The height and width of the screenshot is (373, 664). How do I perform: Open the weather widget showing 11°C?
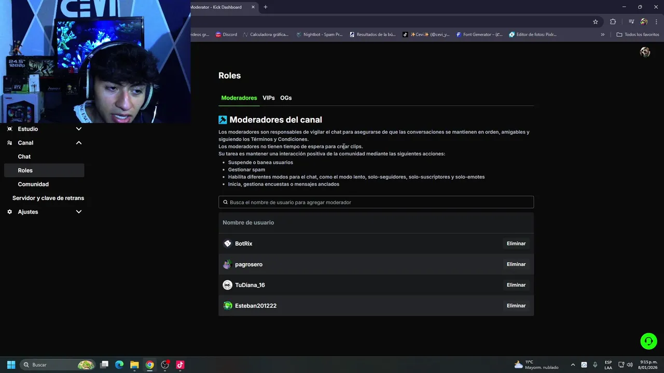536,365
